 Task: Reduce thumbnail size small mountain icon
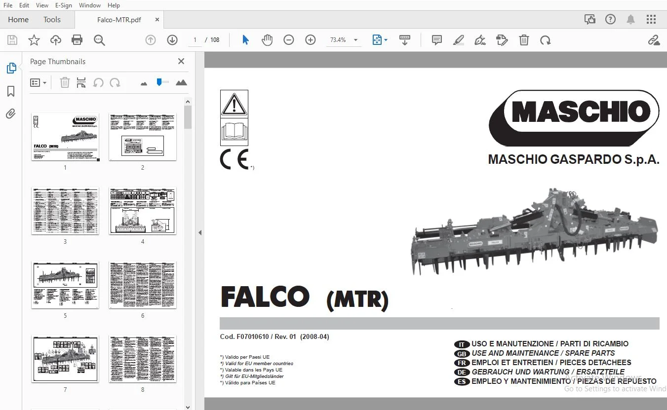tap(144, 83)
